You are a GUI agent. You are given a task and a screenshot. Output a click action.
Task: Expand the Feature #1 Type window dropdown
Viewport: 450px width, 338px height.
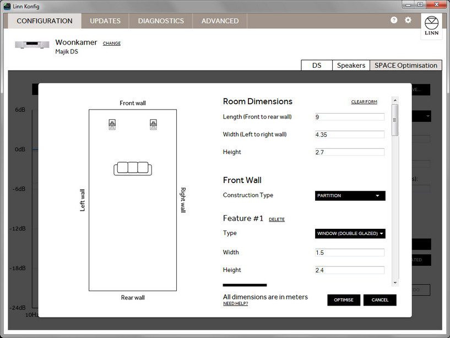350,234
